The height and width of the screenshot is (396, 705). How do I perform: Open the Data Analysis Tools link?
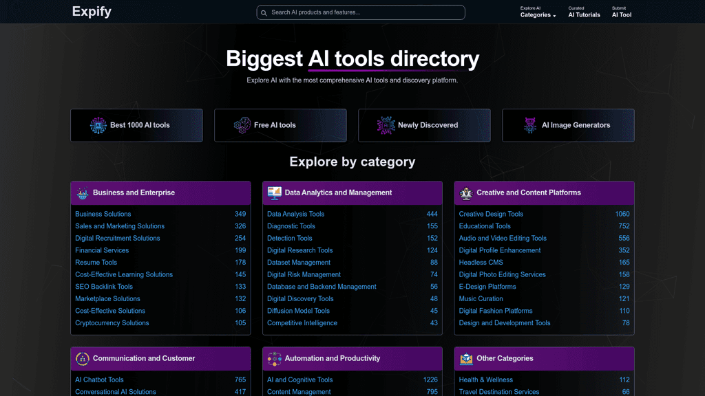click(295, 214)
